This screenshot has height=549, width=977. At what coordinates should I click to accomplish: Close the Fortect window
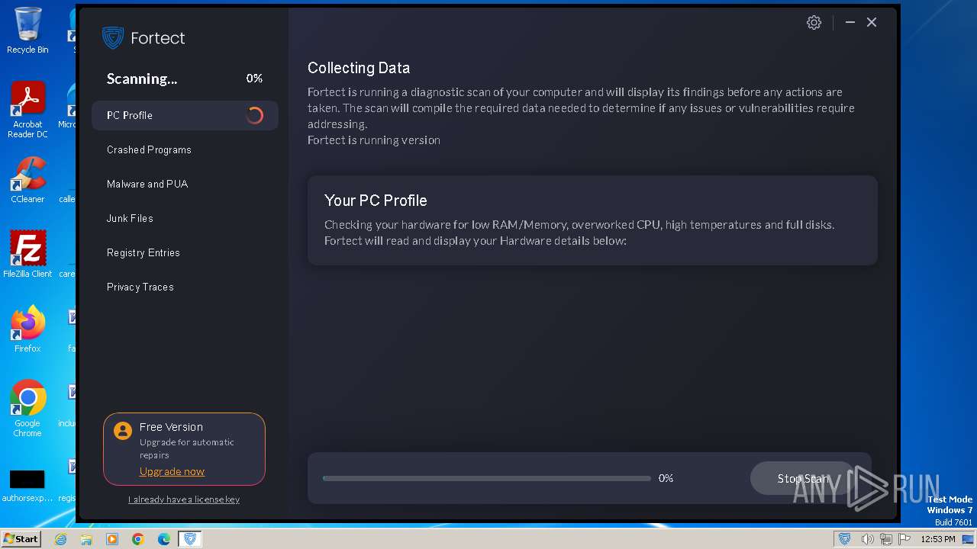click(872, 23)
